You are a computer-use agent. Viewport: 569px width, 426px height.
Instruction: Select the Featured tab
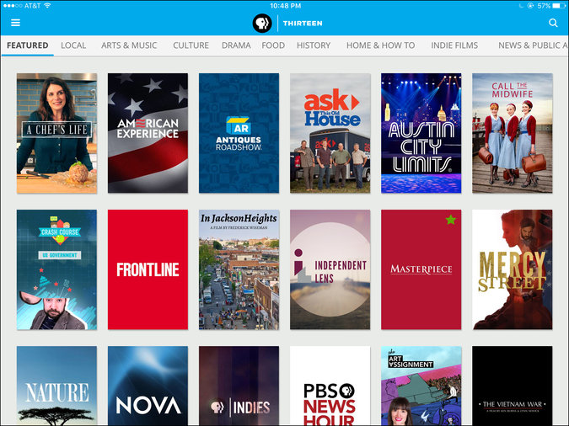[x=28, y=45]
